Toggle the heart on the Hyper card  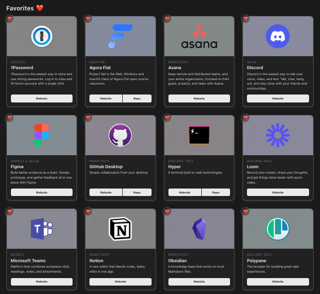167,118
